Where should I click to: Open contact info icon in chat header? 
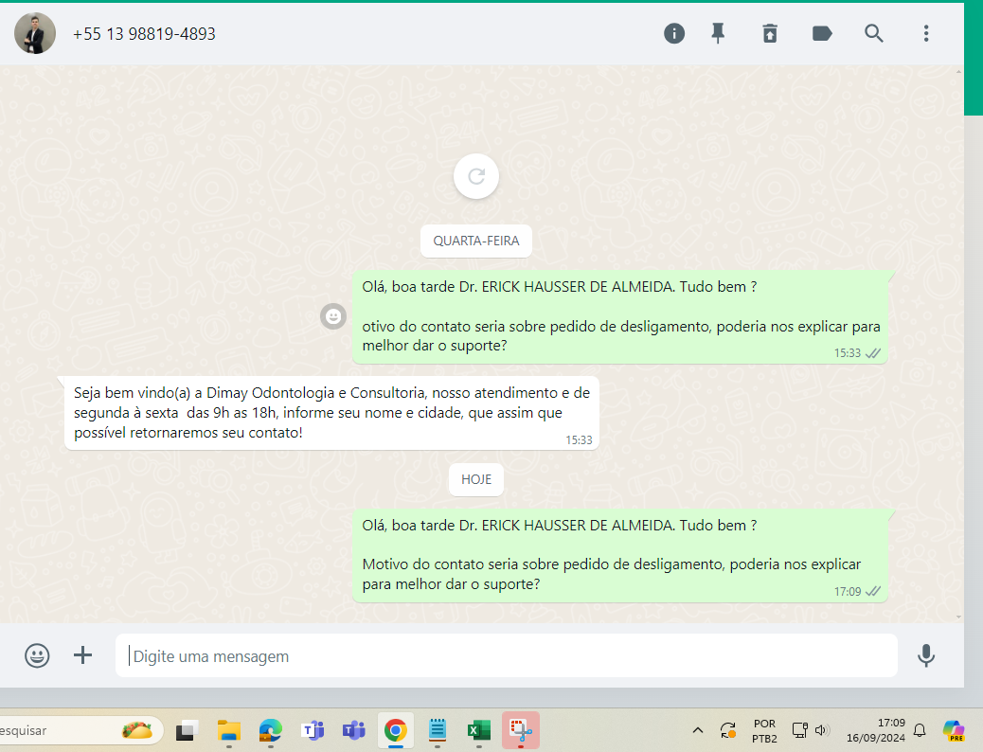pos(673,33)
